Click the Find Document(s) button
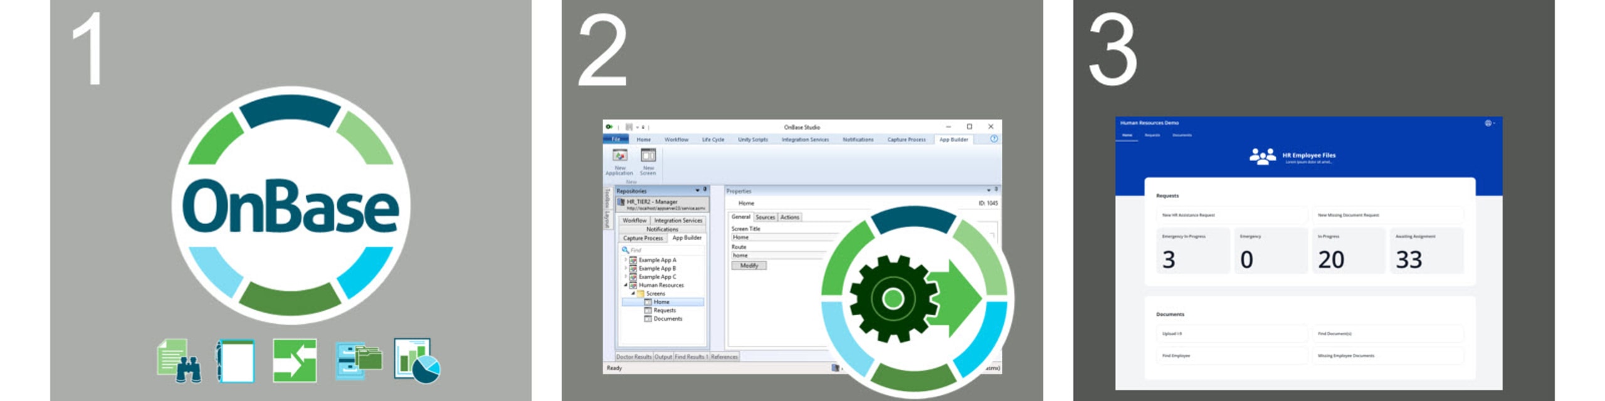The image size is (1605, 401). pyautogui.click(x=1387, y=333)
